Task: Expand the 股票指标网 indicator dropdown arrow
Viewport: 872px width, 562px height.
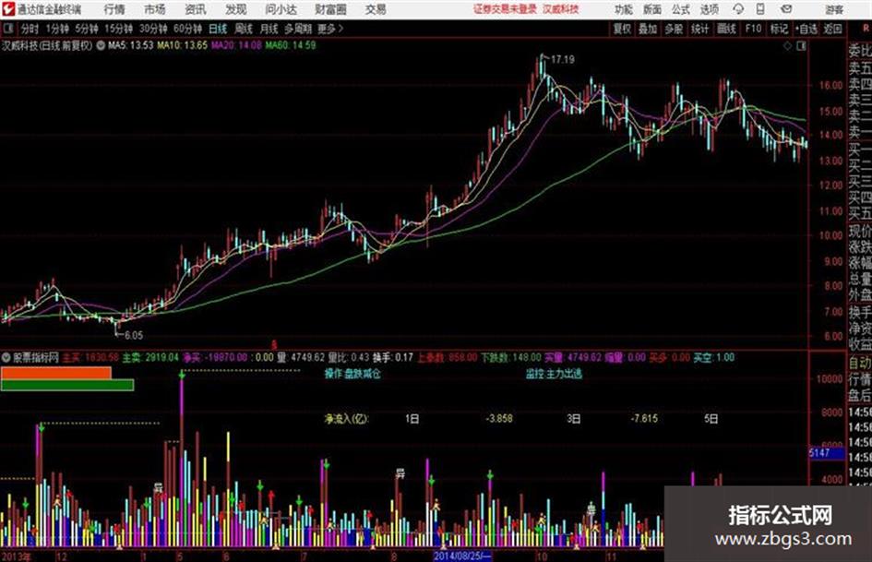Action: click(6, 357)
